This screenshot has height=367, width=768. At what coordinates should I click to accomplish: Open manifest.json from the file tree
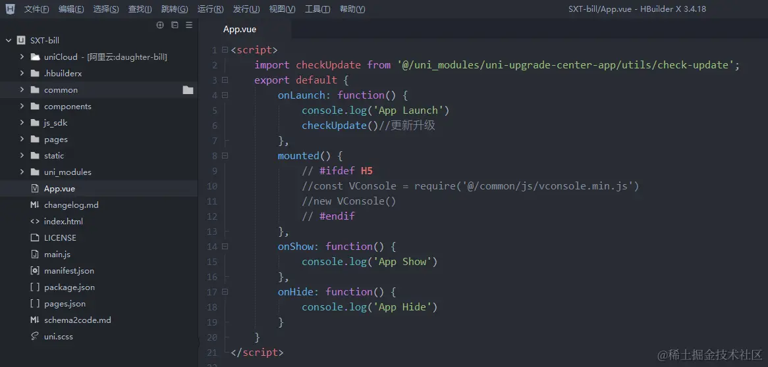coord(69,270)
